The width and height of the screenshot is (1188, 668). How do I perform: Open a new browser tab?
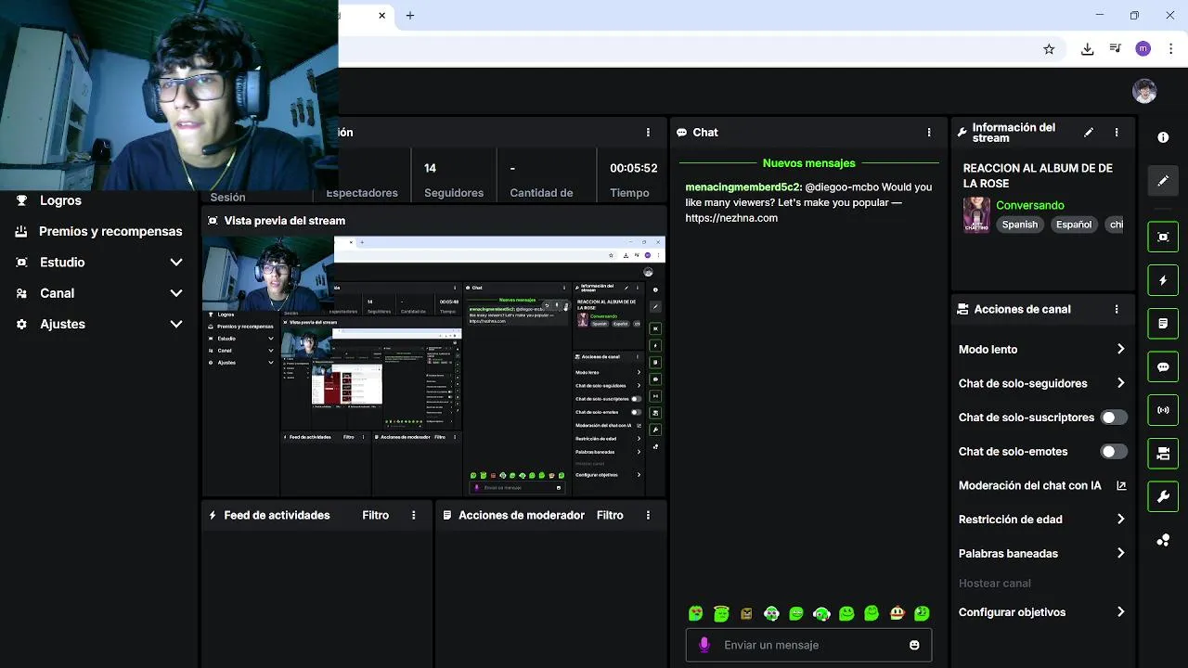[x=410, y=15]
